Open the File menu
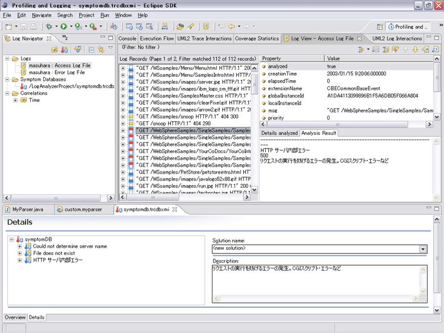The image size is (444, 333). [7, 15]
